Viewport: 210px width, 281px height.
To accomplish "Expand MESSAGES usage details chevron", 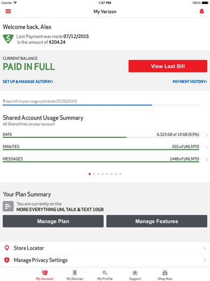I will tap(207, 159).
